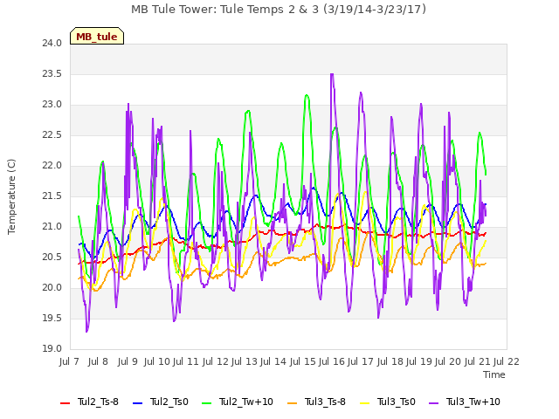Click the 19.5 y-axis tick label
This screenshot has width=559, height=419.
click(52, 318)
